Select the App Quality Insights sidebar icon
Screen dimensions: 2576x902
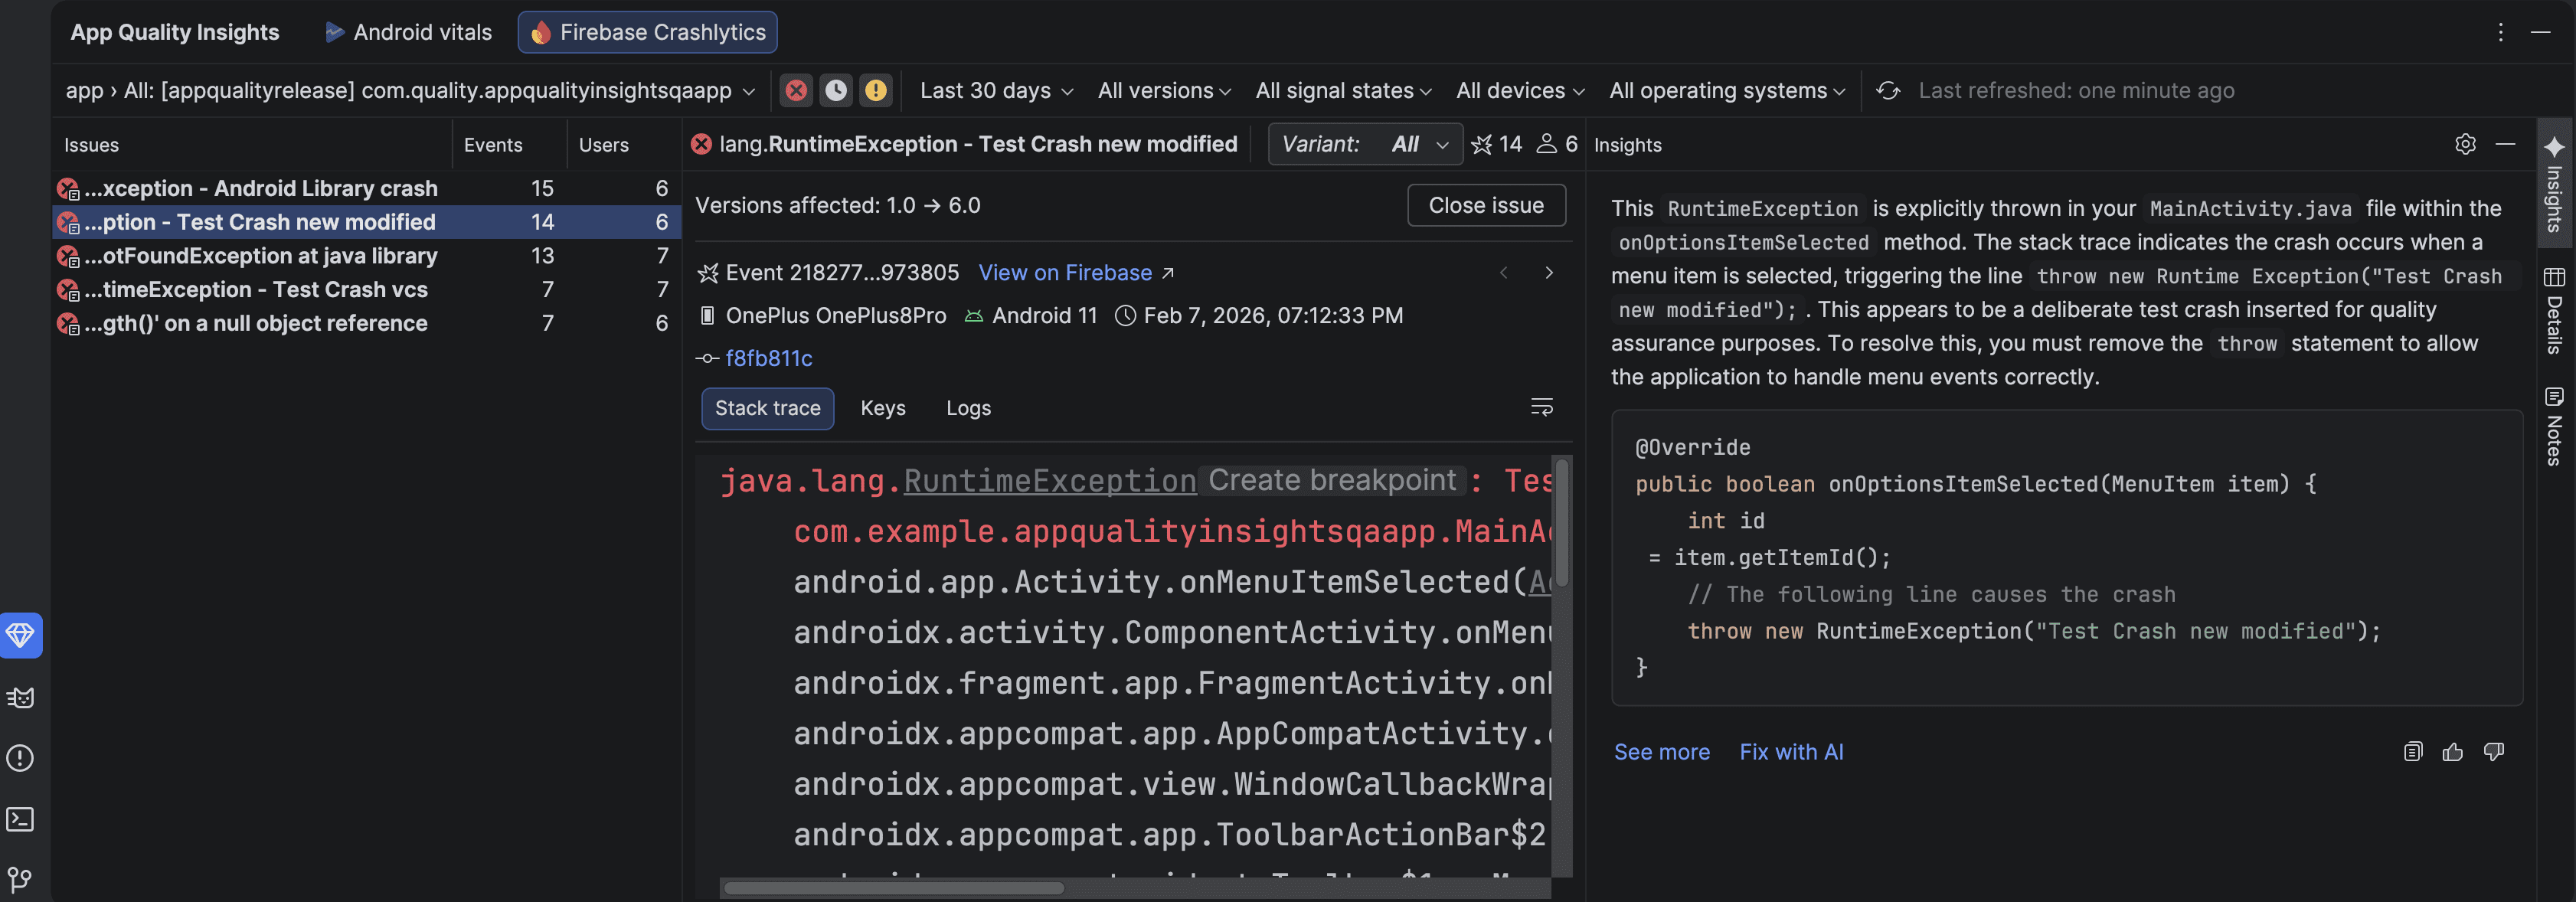20,635
